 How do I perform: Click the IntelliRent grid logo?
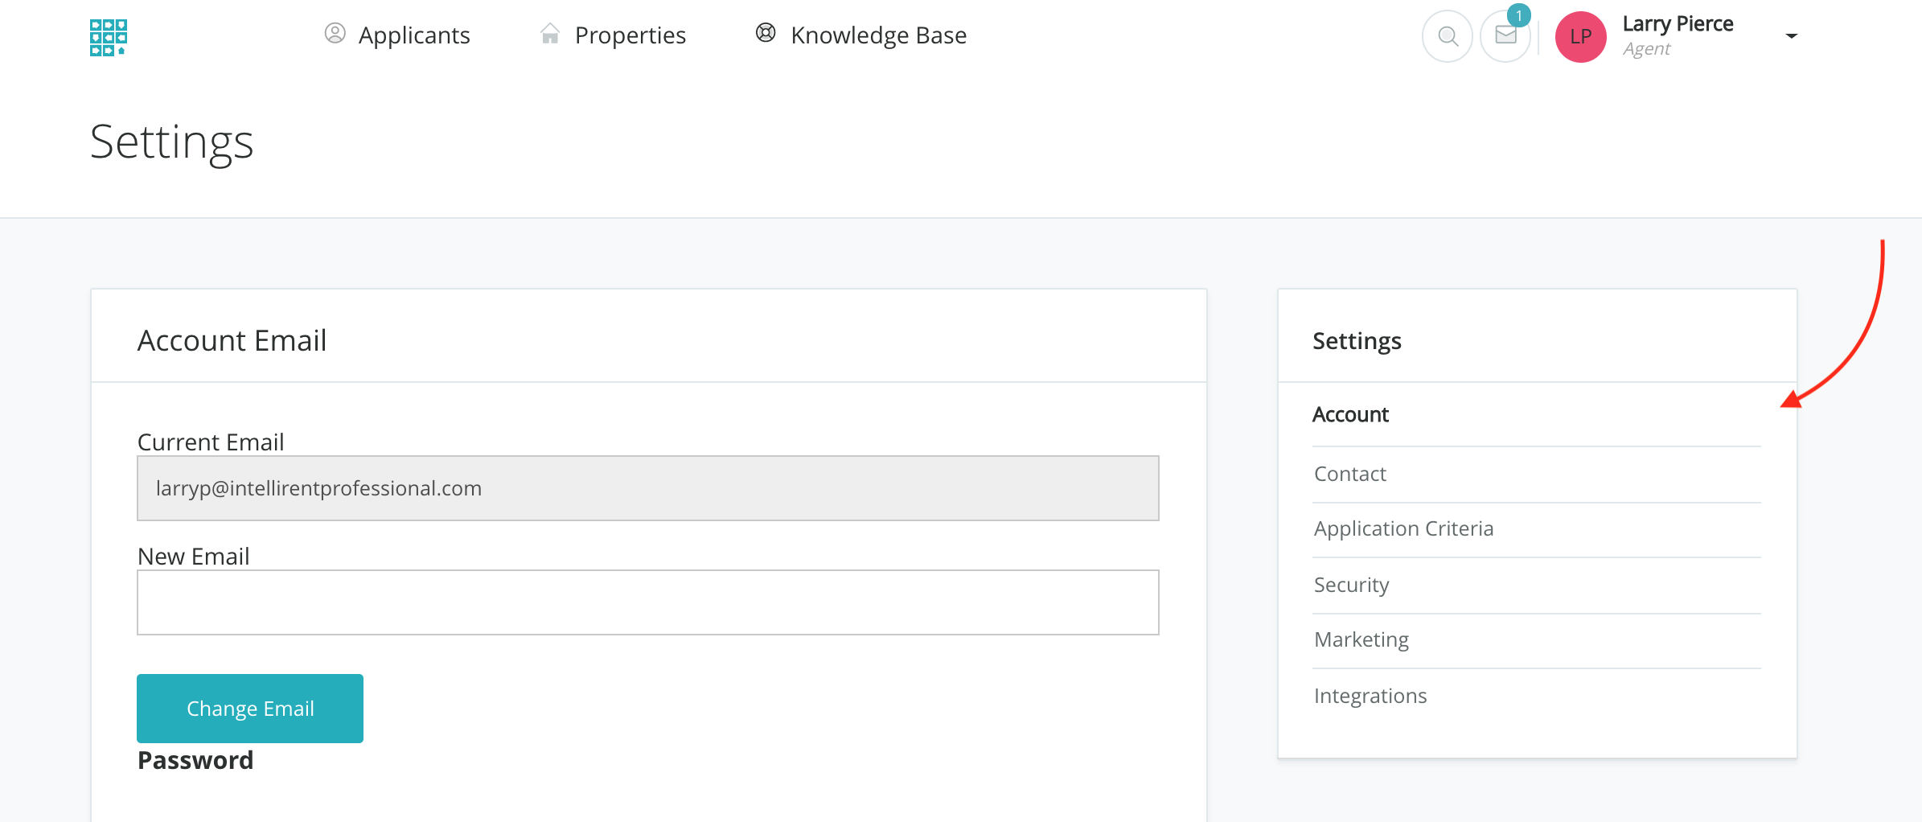[x=109, y=37]
